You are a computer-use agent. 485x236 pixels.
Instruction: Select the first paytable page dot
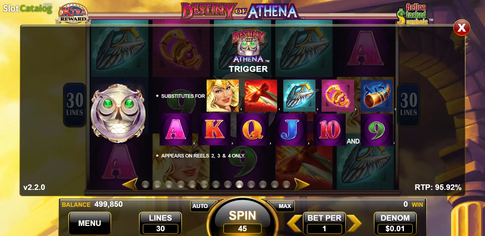(145, 185)
